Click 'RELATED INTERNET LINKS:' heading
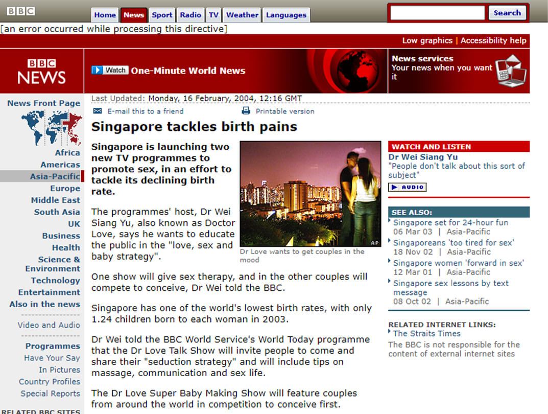 click(442, 325)
